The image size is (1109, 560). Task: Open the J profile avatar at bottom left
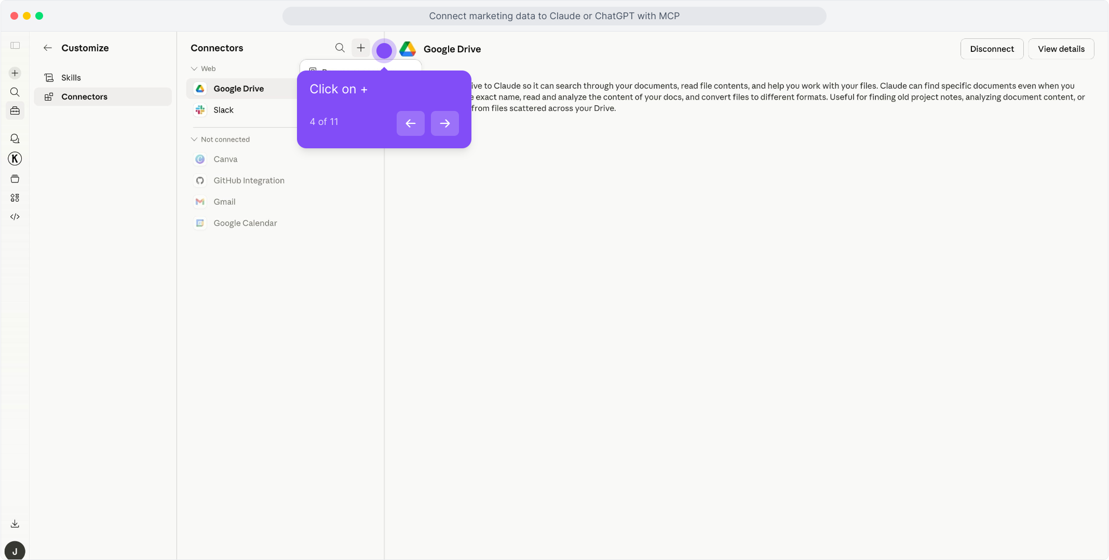click(x=15, y=550)
